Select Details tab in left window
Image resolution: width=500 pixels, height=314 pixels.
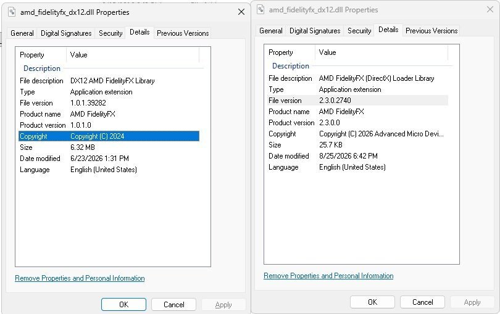point(140,32)
